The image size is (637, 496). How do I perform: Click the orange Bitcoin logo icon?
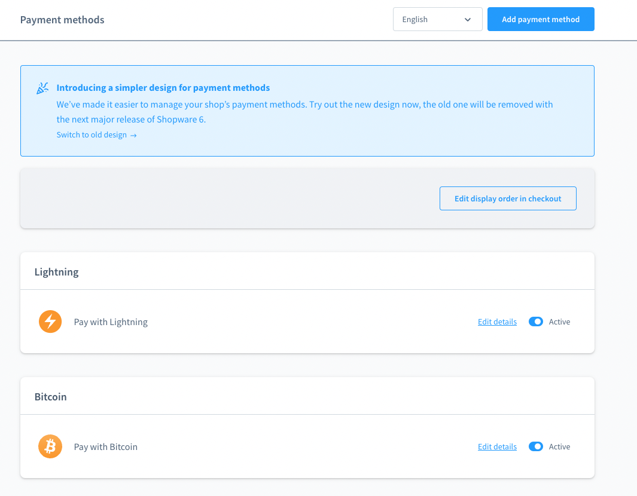(50, 446)
